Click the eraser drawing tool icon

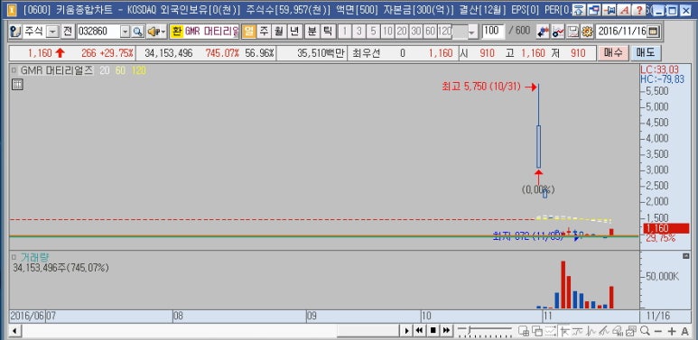(x=618, y=331)
